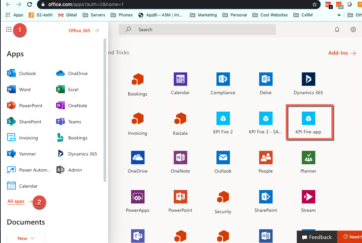This screenshot has height=243, width=362.
Task: Launch the Delve app tile
Action: click(266, 84)
